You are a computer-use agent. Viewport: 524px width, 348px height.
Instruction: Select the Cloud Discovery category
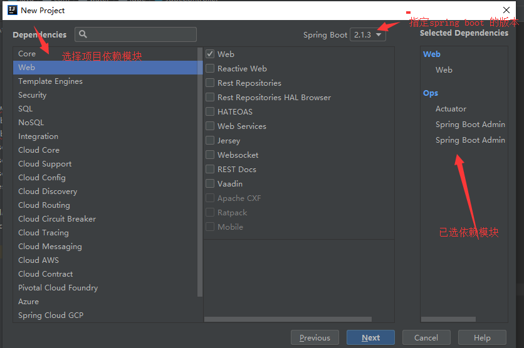coord(105,191)
